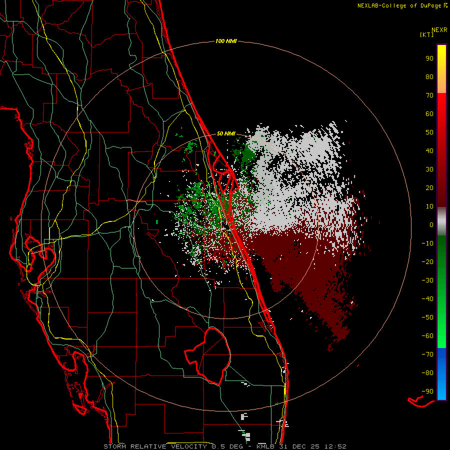
Task: Click the 0.5 DEG elevation text in the footer
Action: (x=227, y=446)
